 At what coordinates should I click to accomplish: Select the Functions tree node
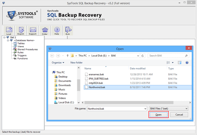(x=22, y=58)
